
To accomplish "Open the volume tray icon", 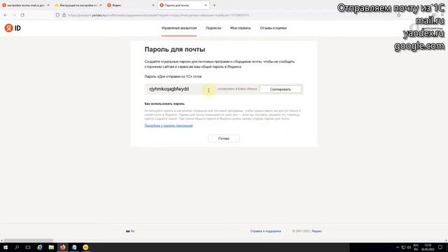I will [409, 247].
